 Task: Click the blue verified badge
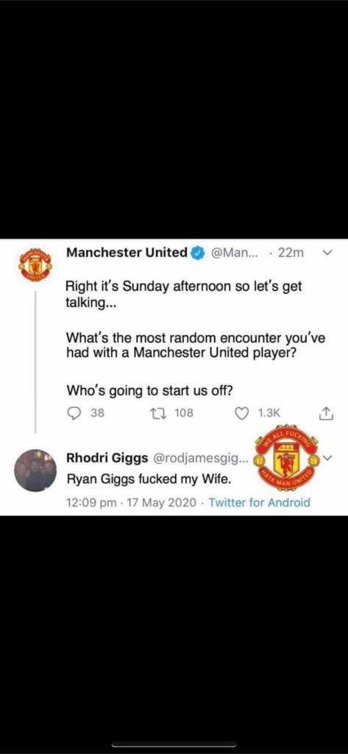(x=199, y=253)
